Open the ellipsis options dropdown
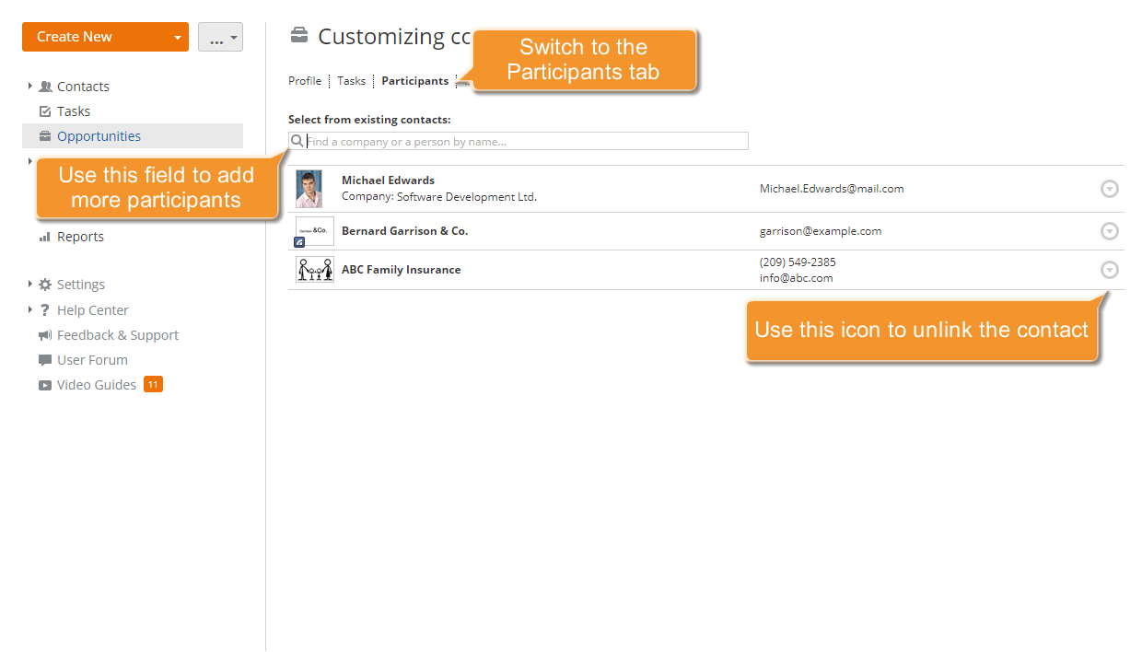 pos(220,37)
